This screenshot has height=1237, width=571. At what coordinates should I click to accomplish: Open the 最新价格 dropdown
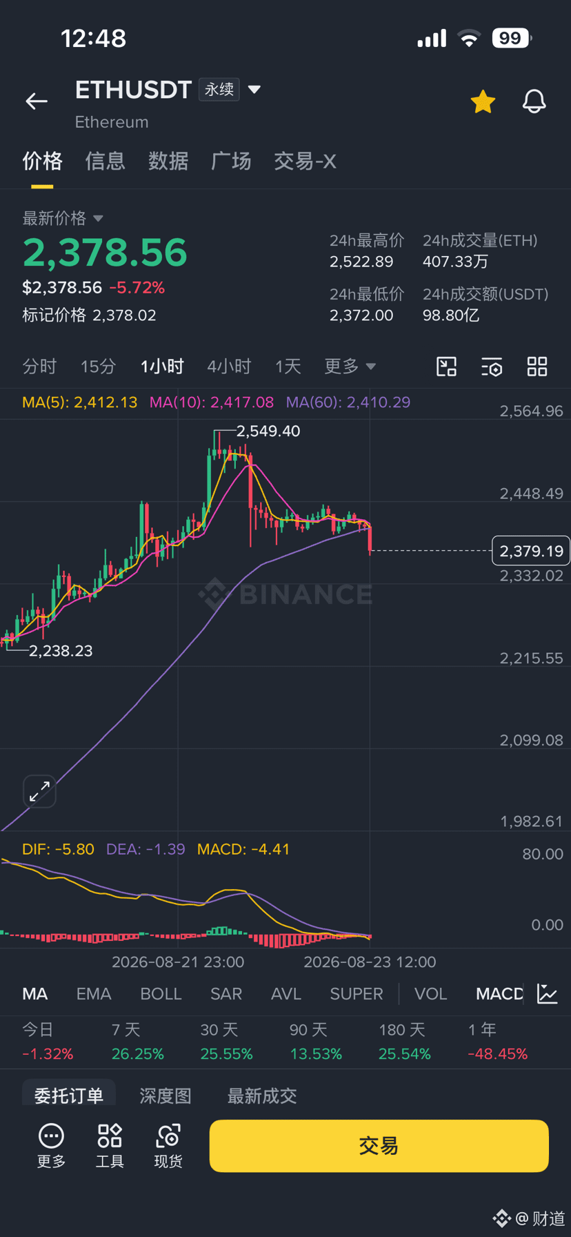tap(63, 218)
